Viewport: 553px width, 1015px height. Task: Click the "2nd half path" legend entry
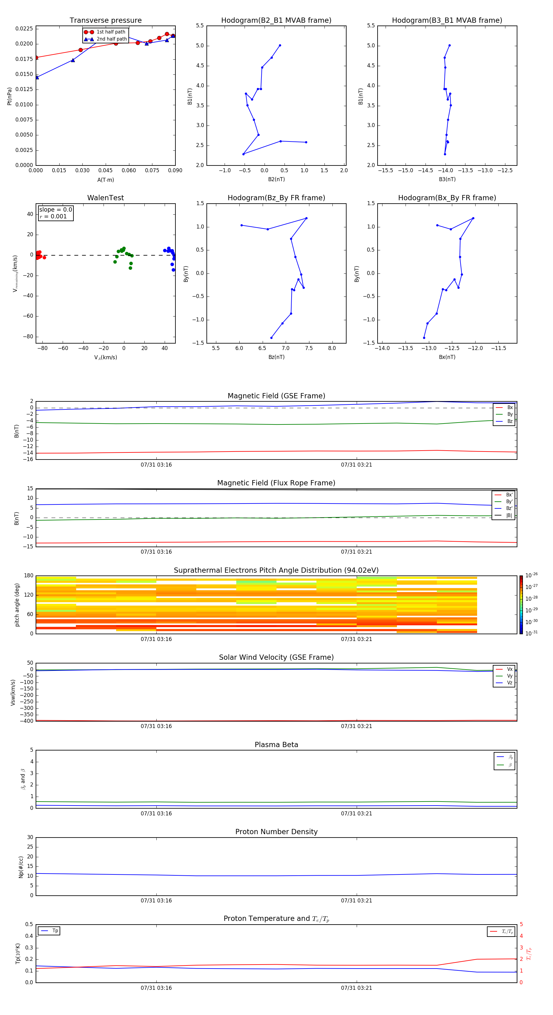pos(105,39)
